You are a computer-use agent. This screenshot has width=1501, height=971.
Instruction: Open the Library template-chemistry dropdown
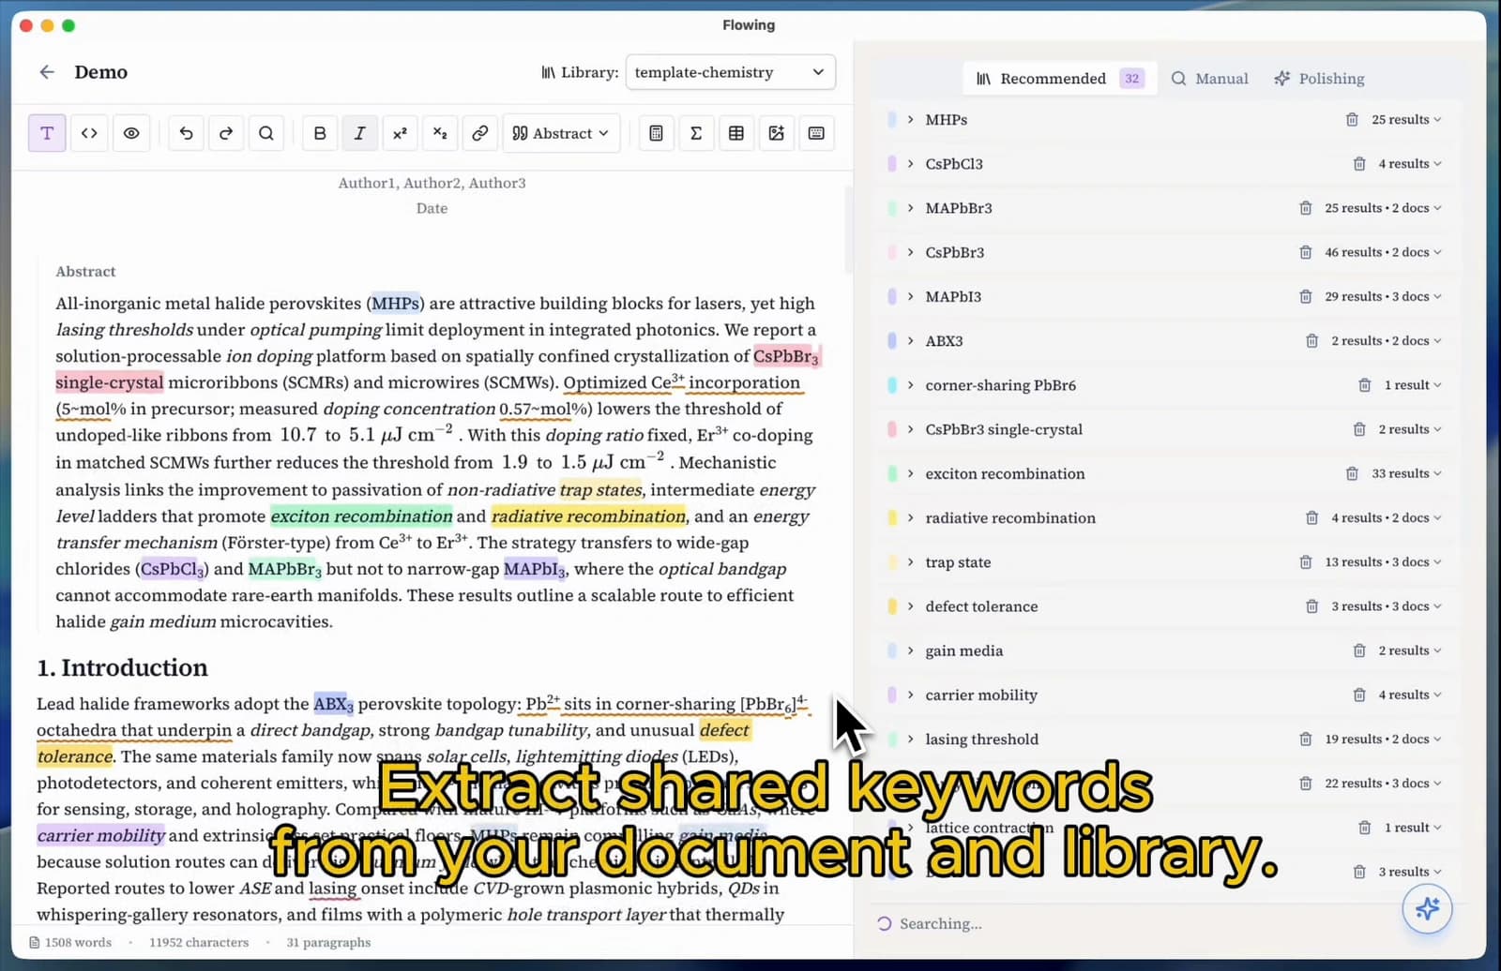[x=730, y=72]
